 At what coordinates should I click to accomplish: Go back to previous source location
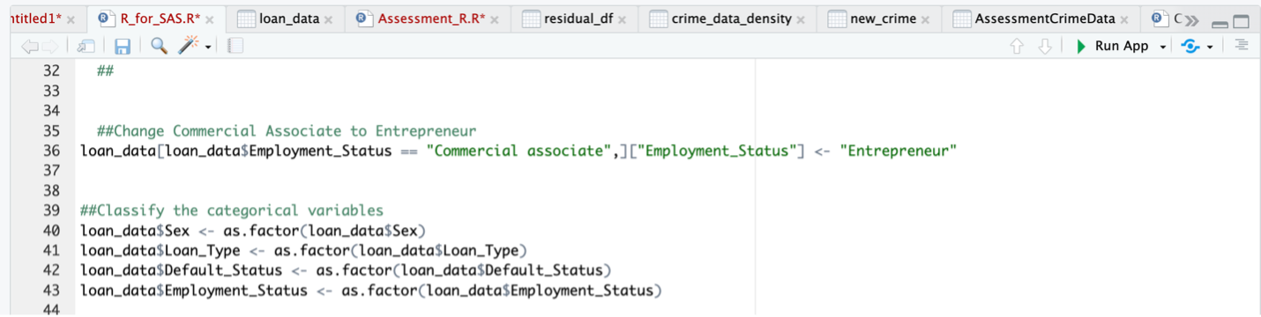coord(29,46)
